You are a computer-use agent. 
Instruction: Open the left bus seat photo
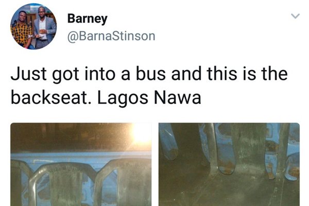pos(81,164)
